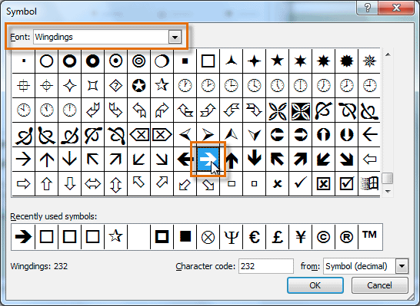Insert the Euro sign from recently used
This screenshot has width=420, height=306.
tap(254, 237)
